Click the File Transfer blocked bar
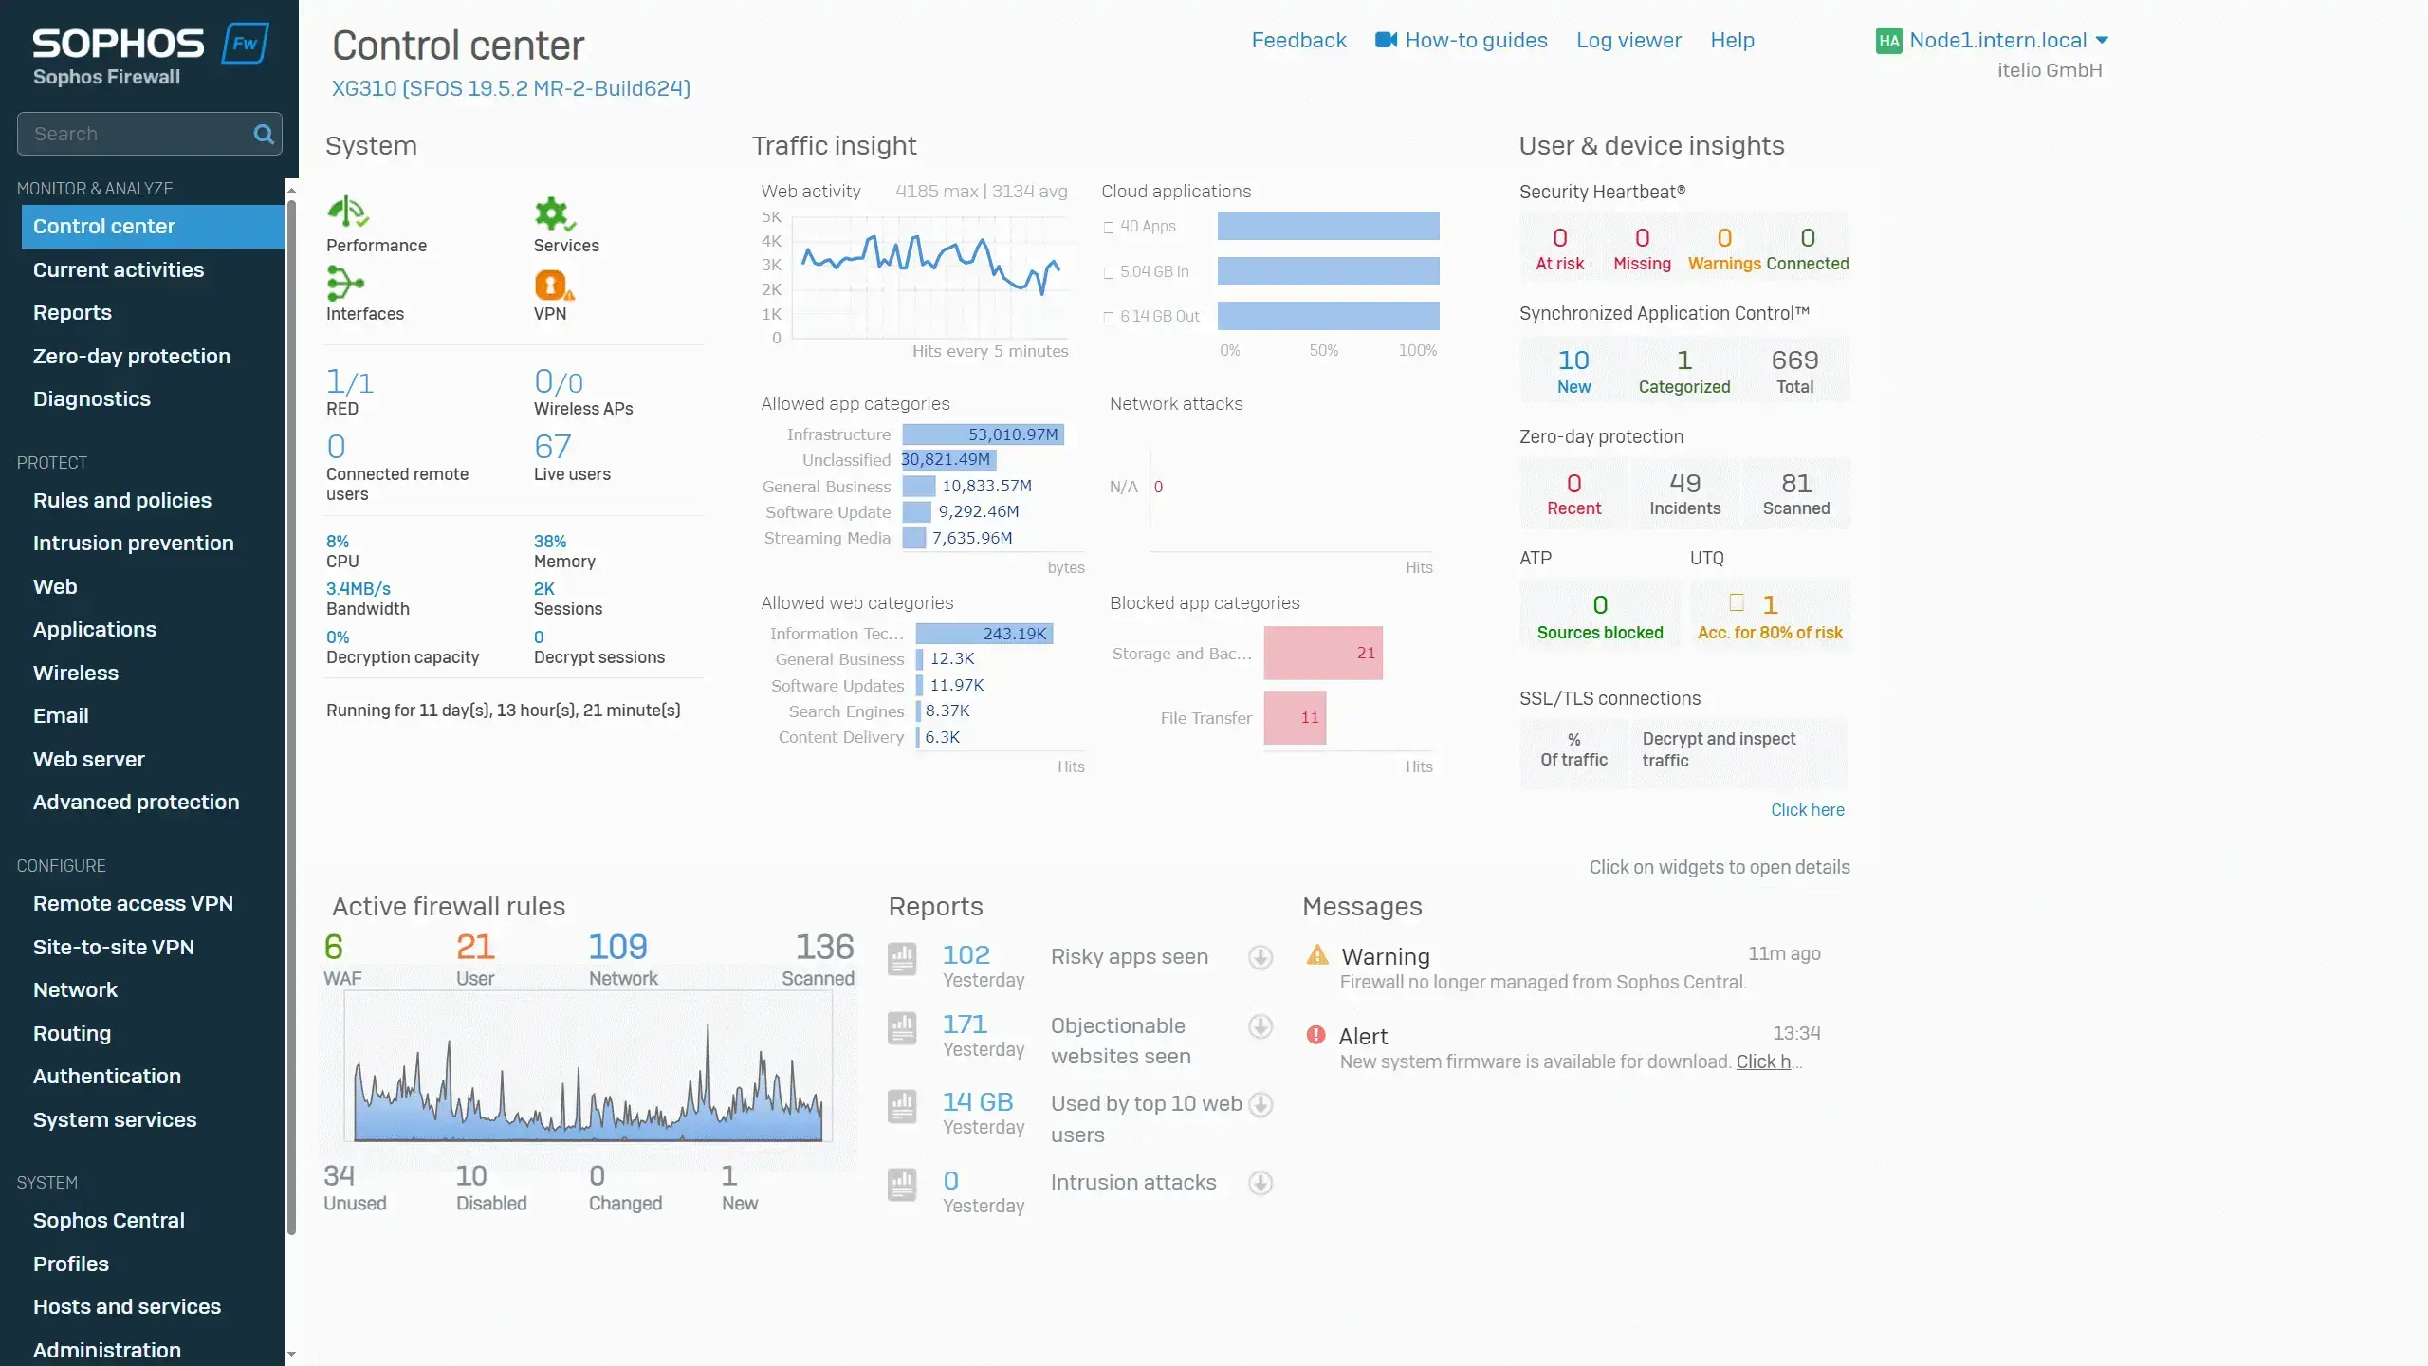The image size is (2428, 1366). pos(1295,718)
